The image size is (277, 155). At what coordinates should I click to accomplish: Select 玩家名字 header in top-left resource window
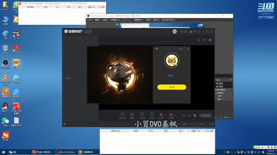29,7
